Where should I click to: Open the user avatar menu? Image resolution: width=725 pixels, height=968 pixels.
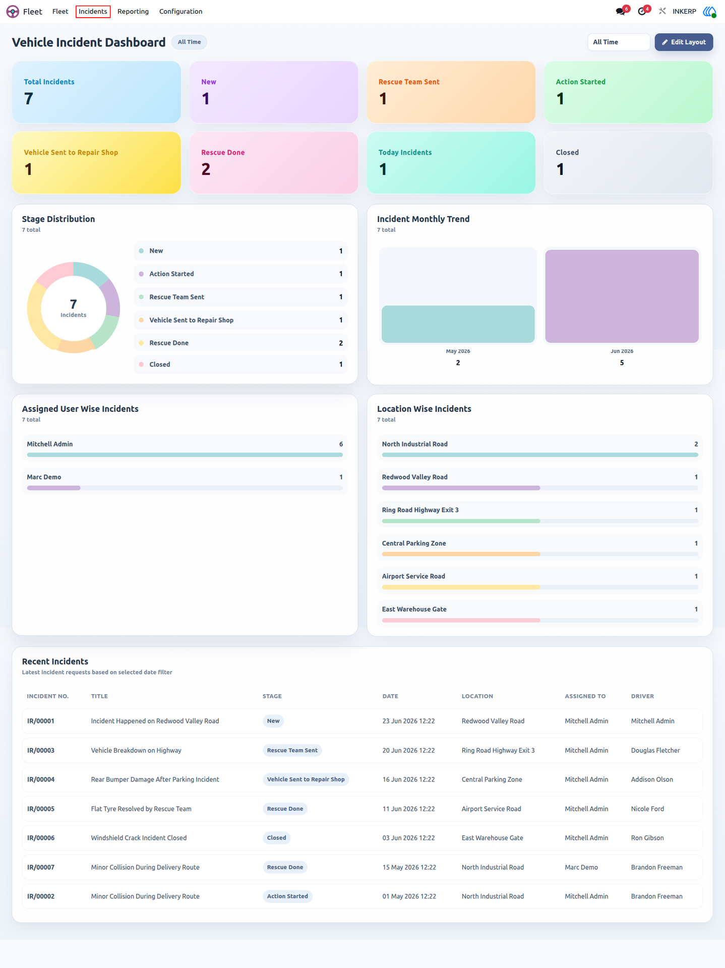point(709,11)
